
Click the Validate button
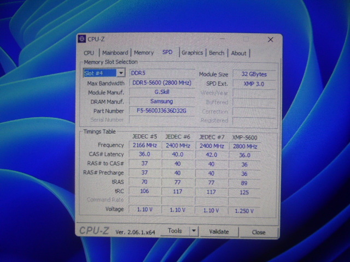(x=219, y=231)
